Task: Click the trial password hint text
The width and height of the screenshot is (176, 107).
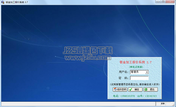Action: (x=135, y=84)
